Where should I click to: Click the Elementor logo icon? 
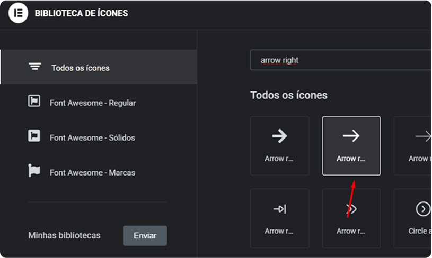(19, 13)
